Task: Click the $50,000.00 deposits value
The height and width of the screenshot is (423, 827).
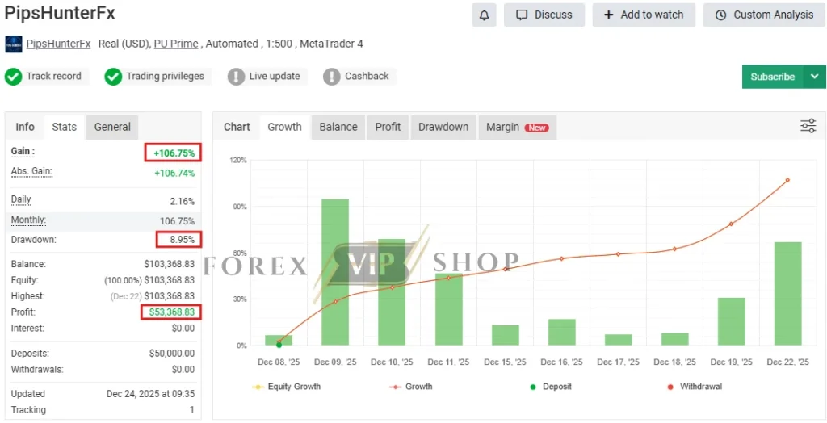Action: point(172,354)
